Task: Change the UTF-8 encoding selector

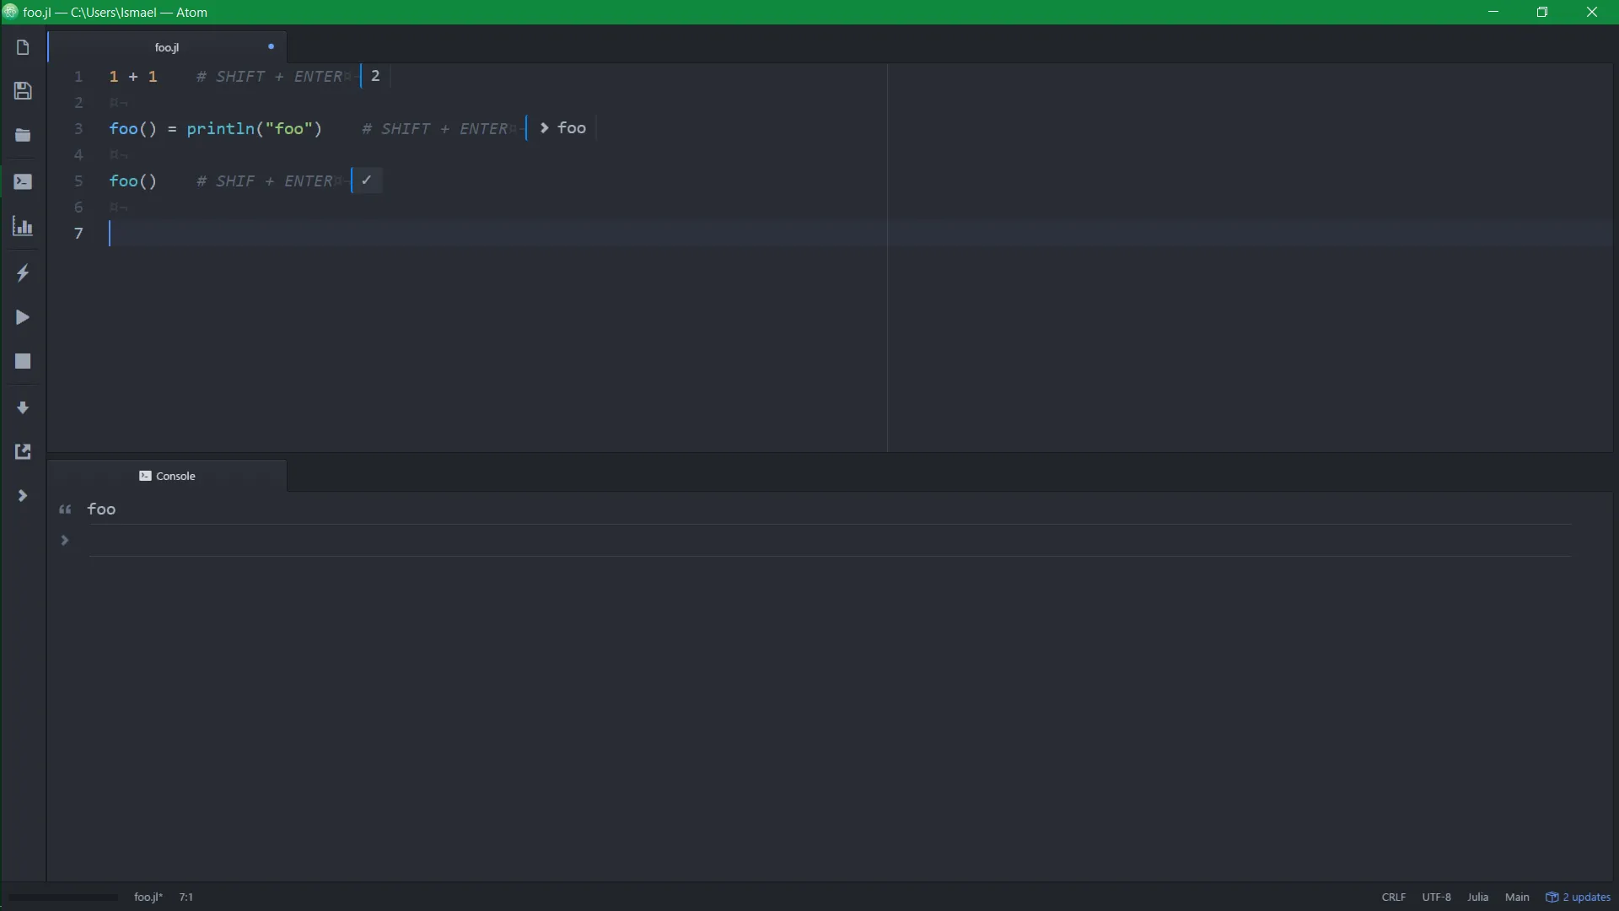Action: pos(1436,897)
